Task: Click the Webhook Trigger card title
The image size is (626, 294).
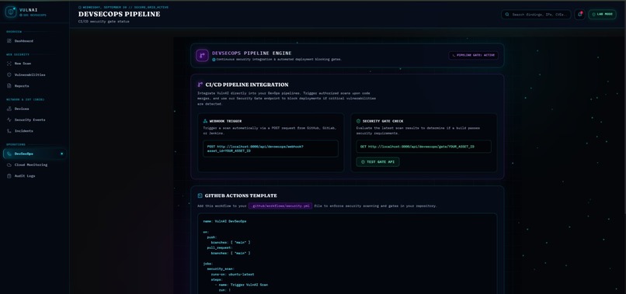Action: (225, 121)
